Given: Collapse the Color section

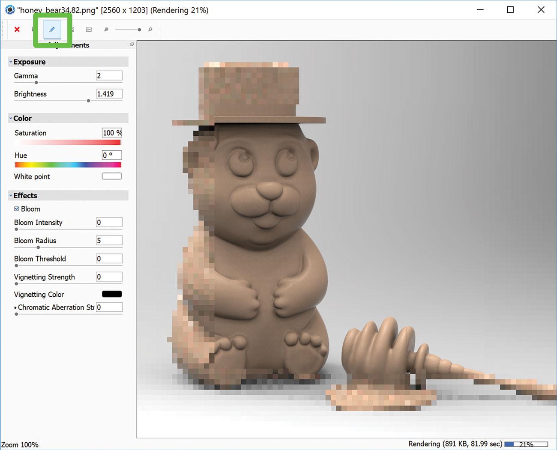Looking at the screenshot, I should (x=11, y=118).
